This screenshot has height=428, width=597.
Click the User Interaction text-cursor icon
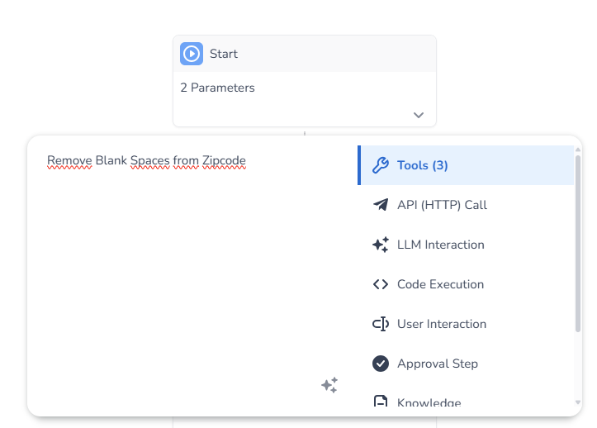pyautogui.click(x=380, y=324)
